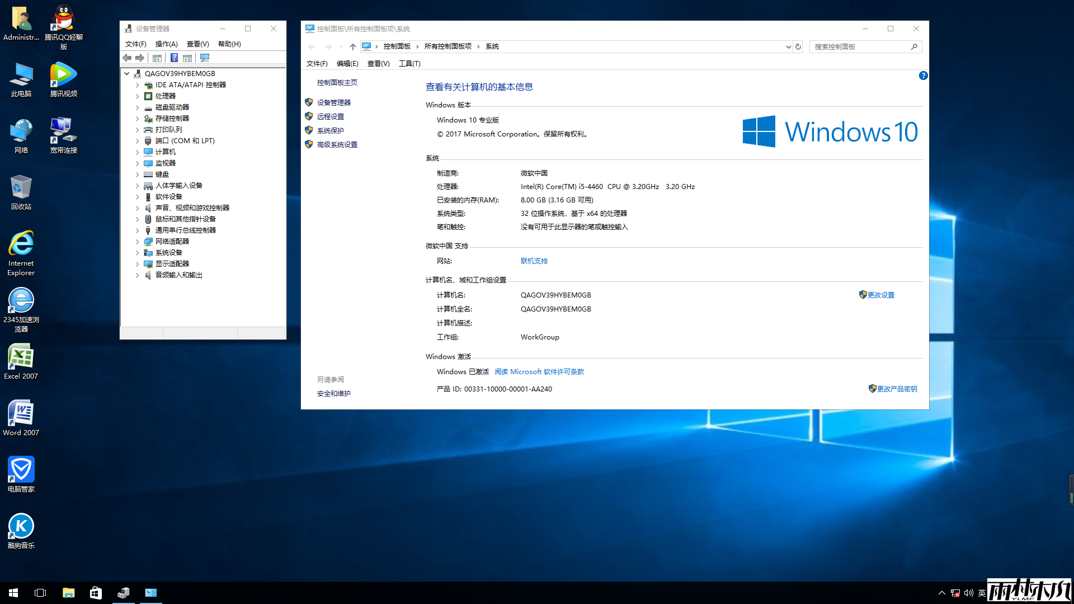Expand the 处理器 node
The image size is (1074, 604).
pos(137,96)
